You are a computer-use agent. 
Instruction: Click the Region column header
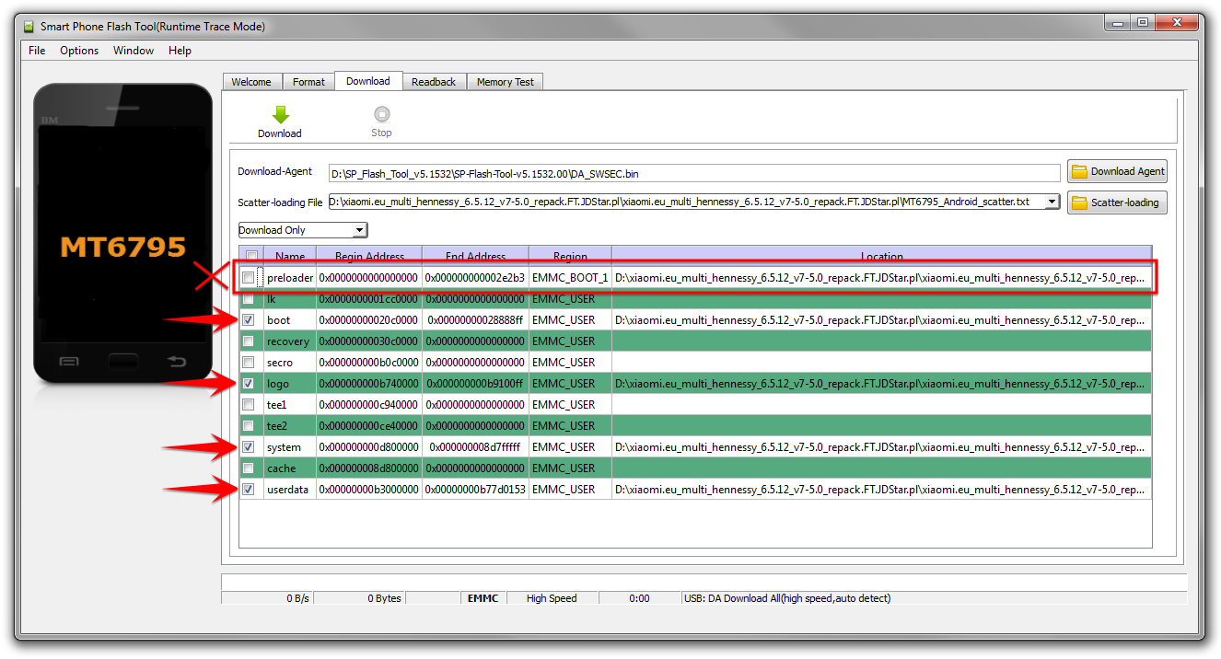coord(571,257)
